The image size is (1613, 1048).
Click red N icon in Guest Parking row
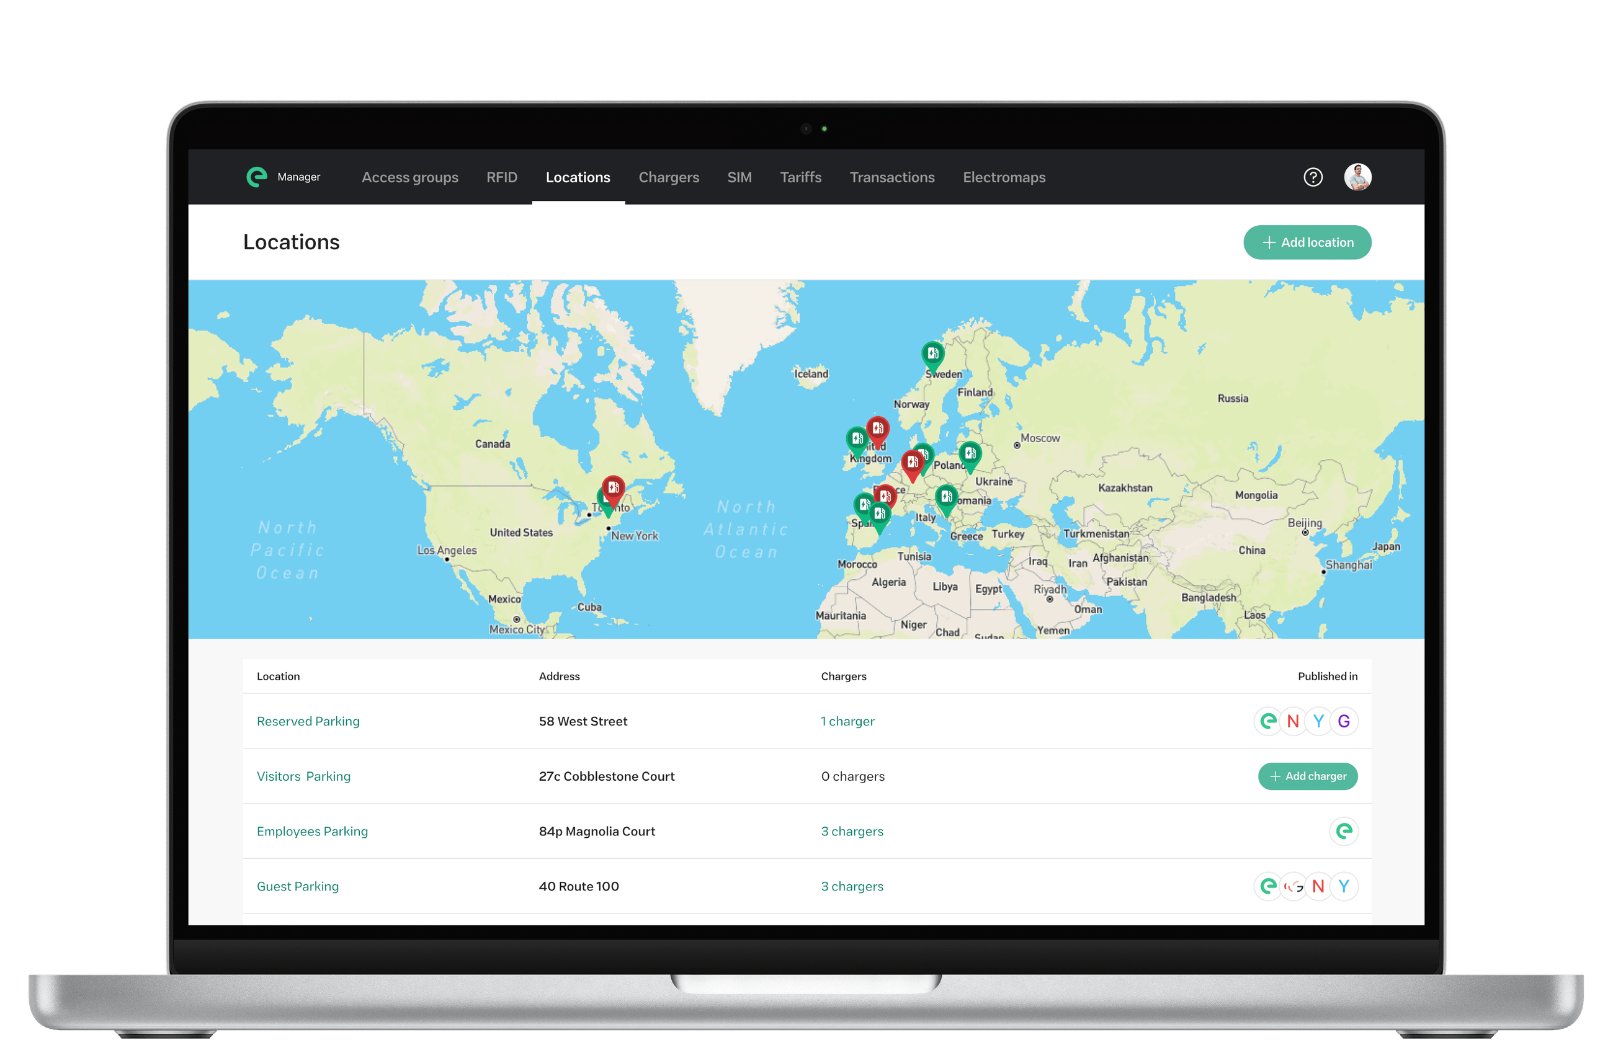click(x=1318, y=886)
